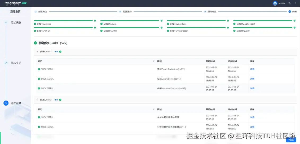Screen dimensions: 300x144
Task: Collapse the 安装Quark1 section
Action: click(38, 51)
